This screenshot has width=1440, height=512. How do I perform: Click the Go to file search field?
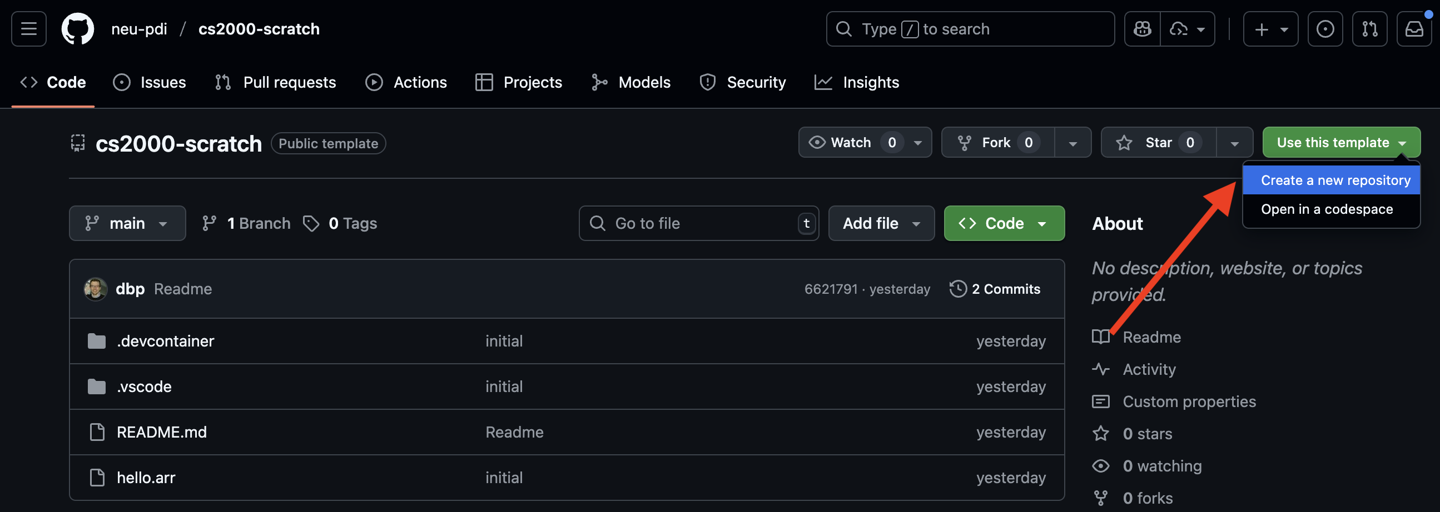[x=699, y=223]
